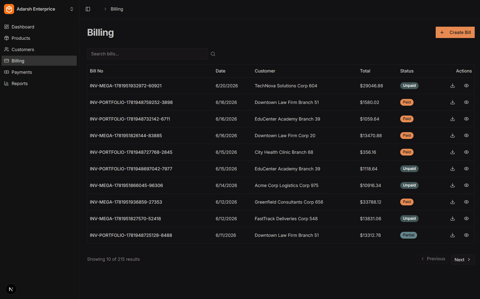View bill INV-MEGA-1781951826144-83885
The image size is (480, 299).
(466, 135)
